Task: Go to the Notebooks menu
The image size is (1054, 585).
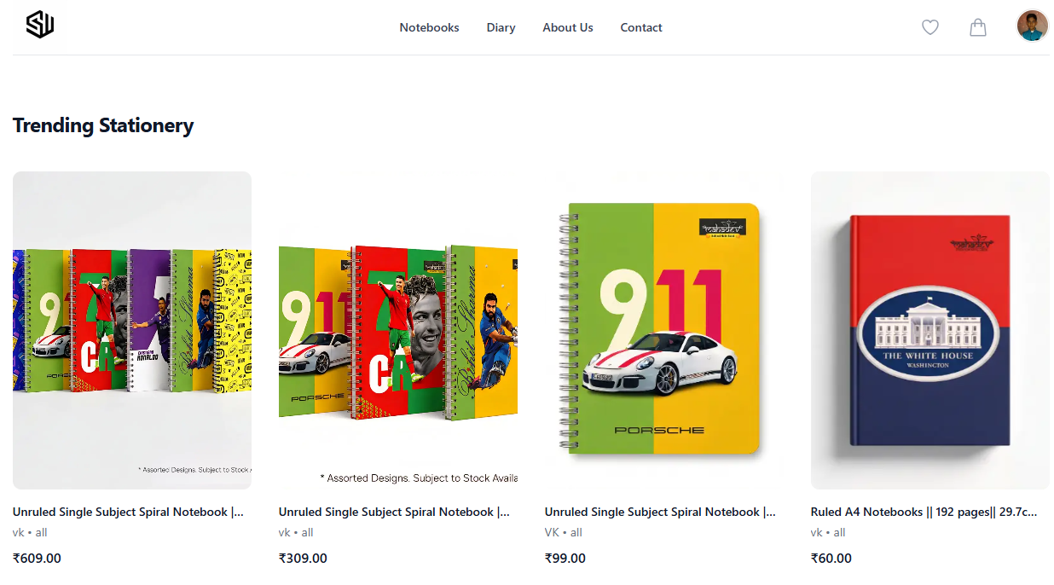Action: click(x=429, y=27)
